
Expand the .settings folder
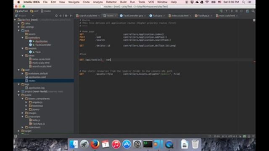pyautogui.click(x=18, y=27)
